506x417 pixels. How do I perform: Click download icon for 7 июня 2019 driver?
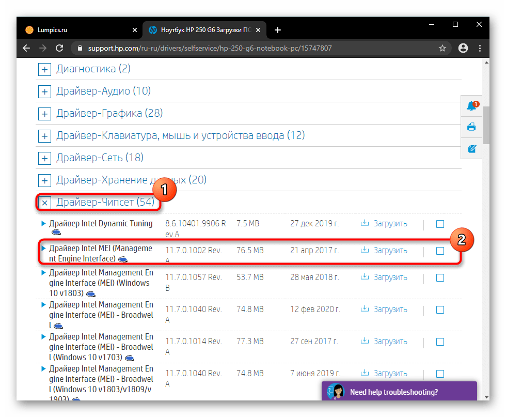click(365, 373)
